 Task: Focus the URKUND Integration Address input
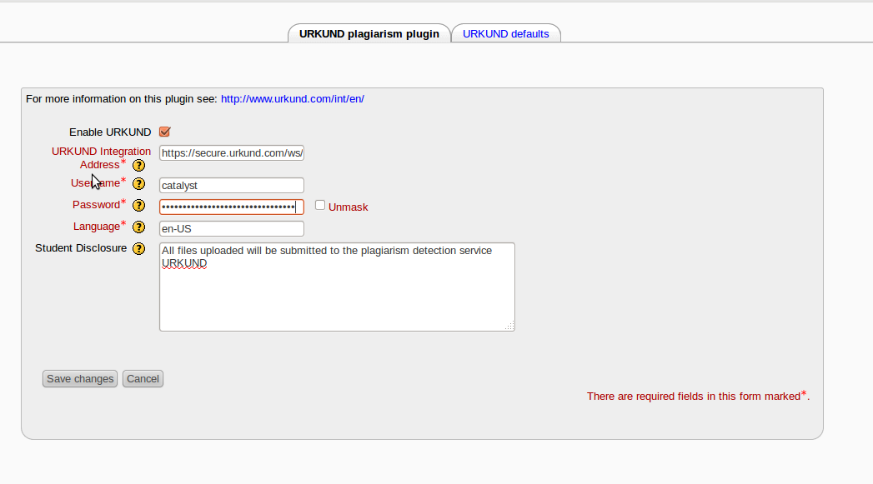click(231, 153)
